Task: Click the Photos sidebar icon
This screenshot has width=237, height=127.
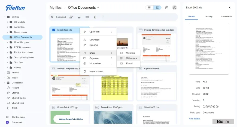Action: 8,73
